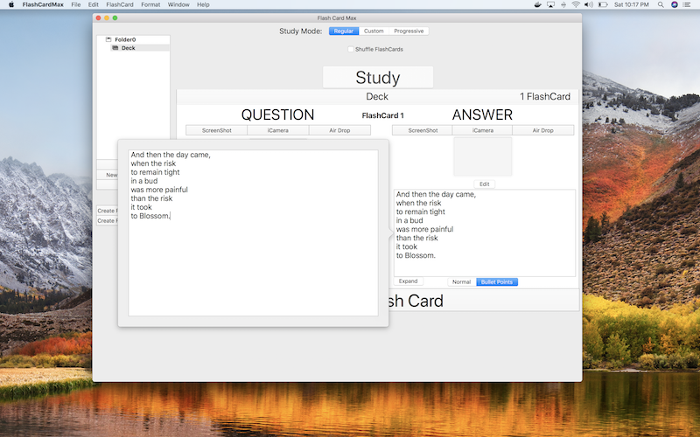
Task: Click the Expand button below answer text
Action: [408, 281]
